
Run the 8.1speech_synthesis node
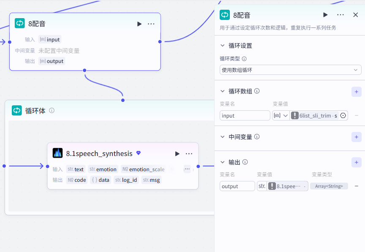(x=177, y=154)
